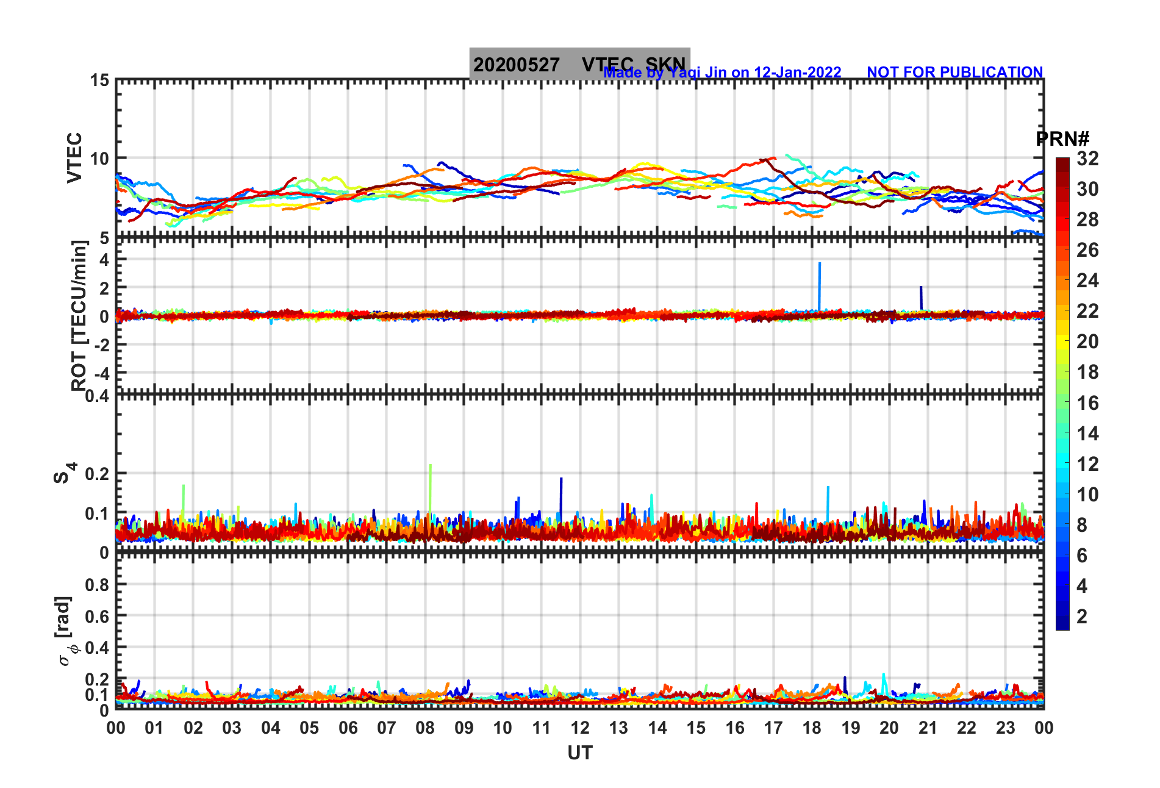Click the VTEC y-axis label
The height and width of the screenshot is (788, 1160).
(74, 157)
